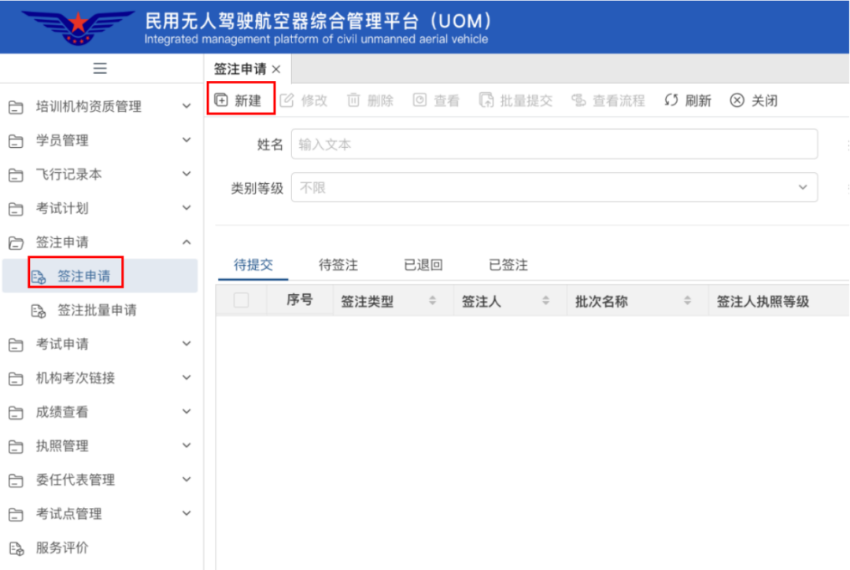Tick the select-all checkbox in table header
Viewport: 850px width, 570px height.
click(x=242, y=300)
